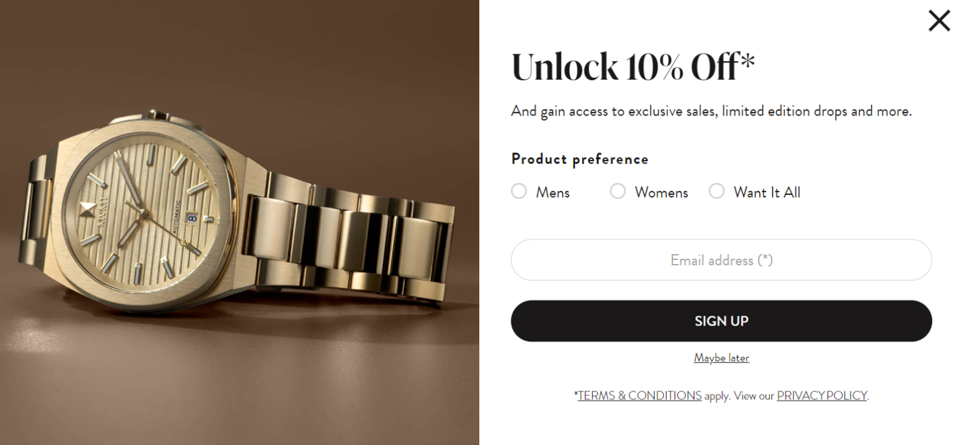The image size is (956, 445).
Task: Dismiss via the Maybe later link
Action: (722, 358)
